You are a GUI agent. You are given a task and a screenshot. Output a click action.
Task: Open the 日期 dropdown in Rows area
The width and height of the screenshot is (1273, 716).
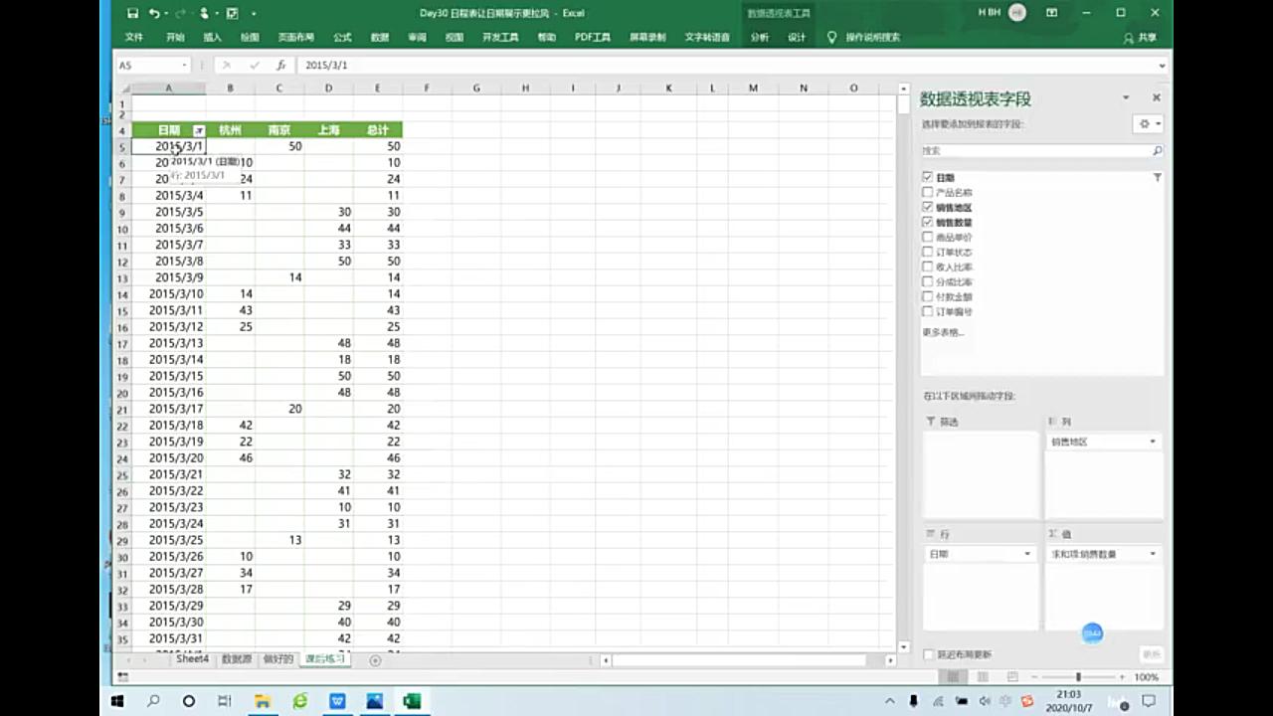tap(1027, 554)
